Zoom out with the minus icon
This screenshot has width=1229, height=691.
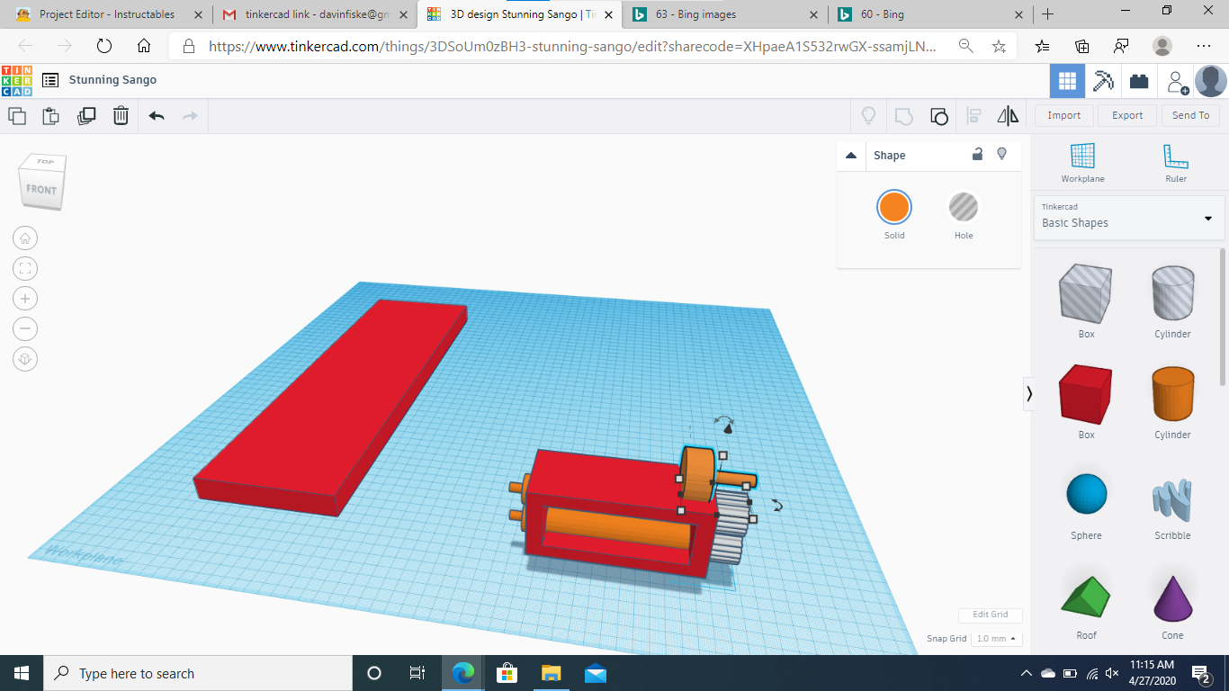(25, 328)
